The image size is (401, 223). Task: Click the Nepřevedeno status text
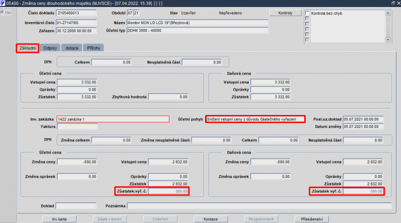pyautogui.click(x=230, y=13)
